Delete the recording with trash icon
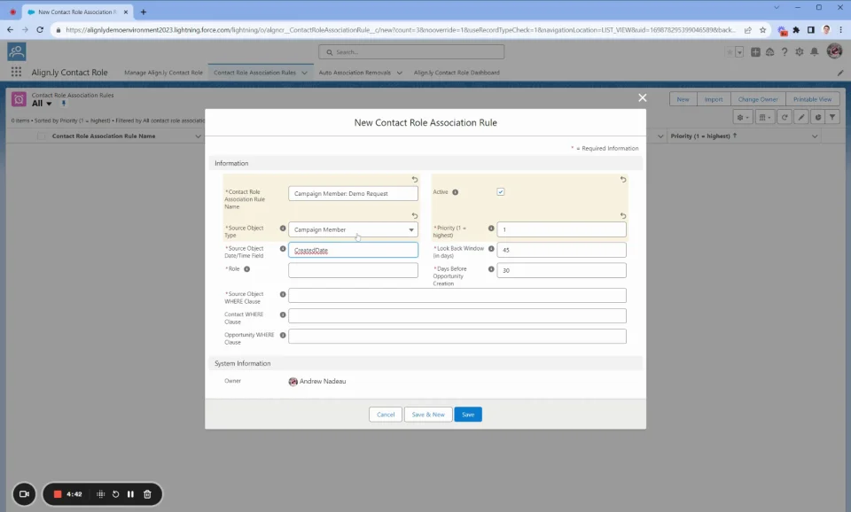 (147, 494)
